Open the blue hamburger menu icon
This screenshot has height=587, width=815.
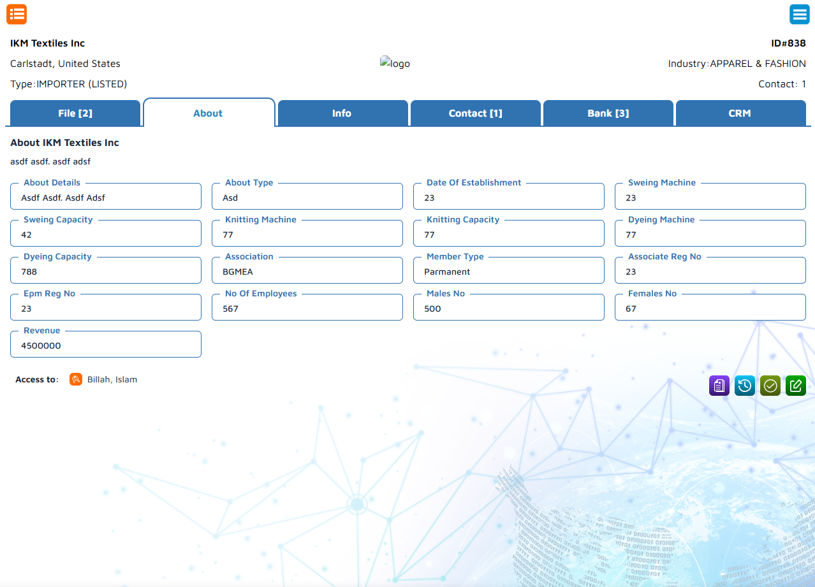pyautogui.click(x=799, y=14)
